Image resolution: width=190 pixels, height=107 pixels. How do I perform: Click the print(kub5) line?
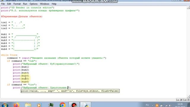click(21, 79)
